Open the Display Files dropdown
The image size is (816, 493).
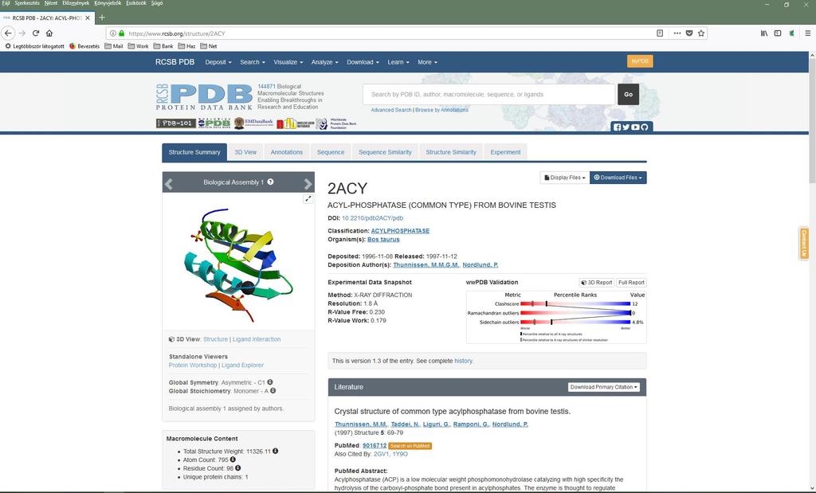tap(565, 178)
